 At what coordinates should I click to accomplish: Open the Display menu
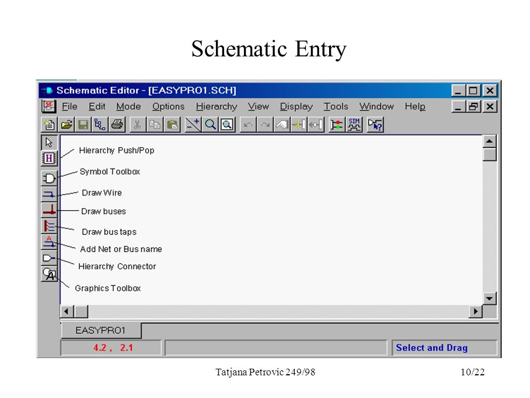(x=296, y=107)
